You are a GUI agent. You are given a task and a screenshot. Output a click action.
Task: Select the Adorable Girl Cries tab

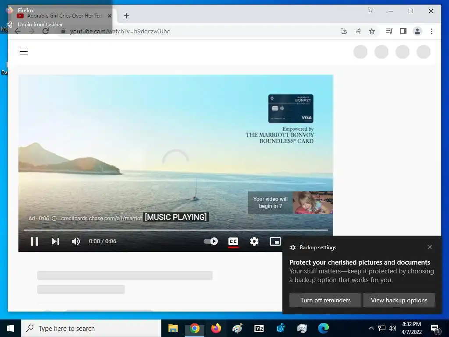64,16
